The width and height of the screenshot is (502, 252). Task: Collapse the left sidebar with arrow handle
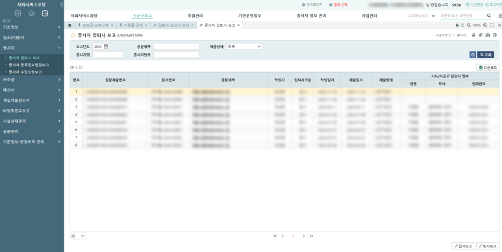(x=62, y=5)
